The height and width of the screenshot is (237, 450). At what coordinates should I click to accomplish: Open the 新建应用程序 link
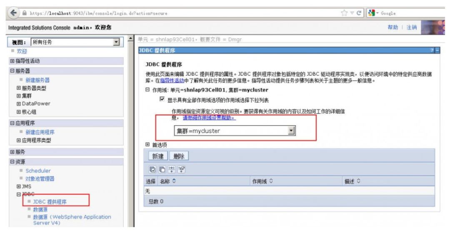click(x=40, y=132)
